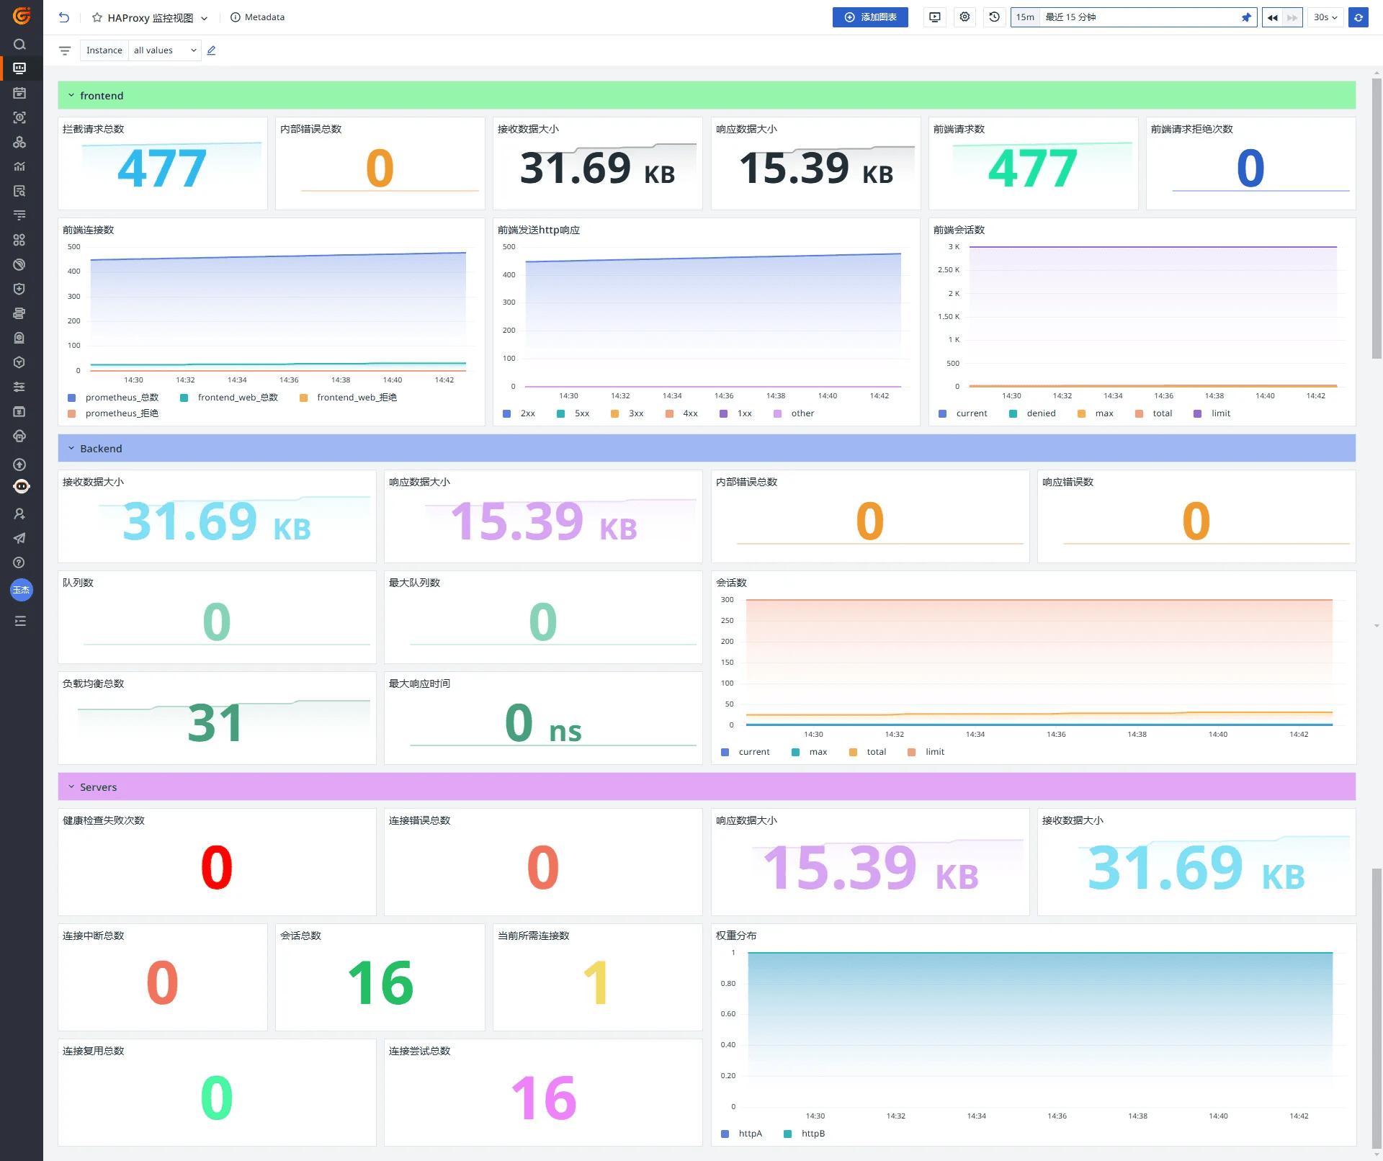This screenshot has width=1383, height=1161.
Task: Collapse the Servers section row
Action: (71, 787)
